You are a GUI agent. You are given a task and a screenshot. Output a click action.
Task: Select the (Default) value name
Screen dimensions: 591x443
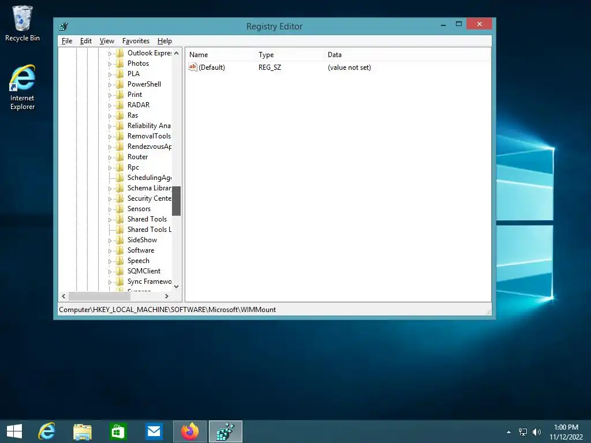212,67
